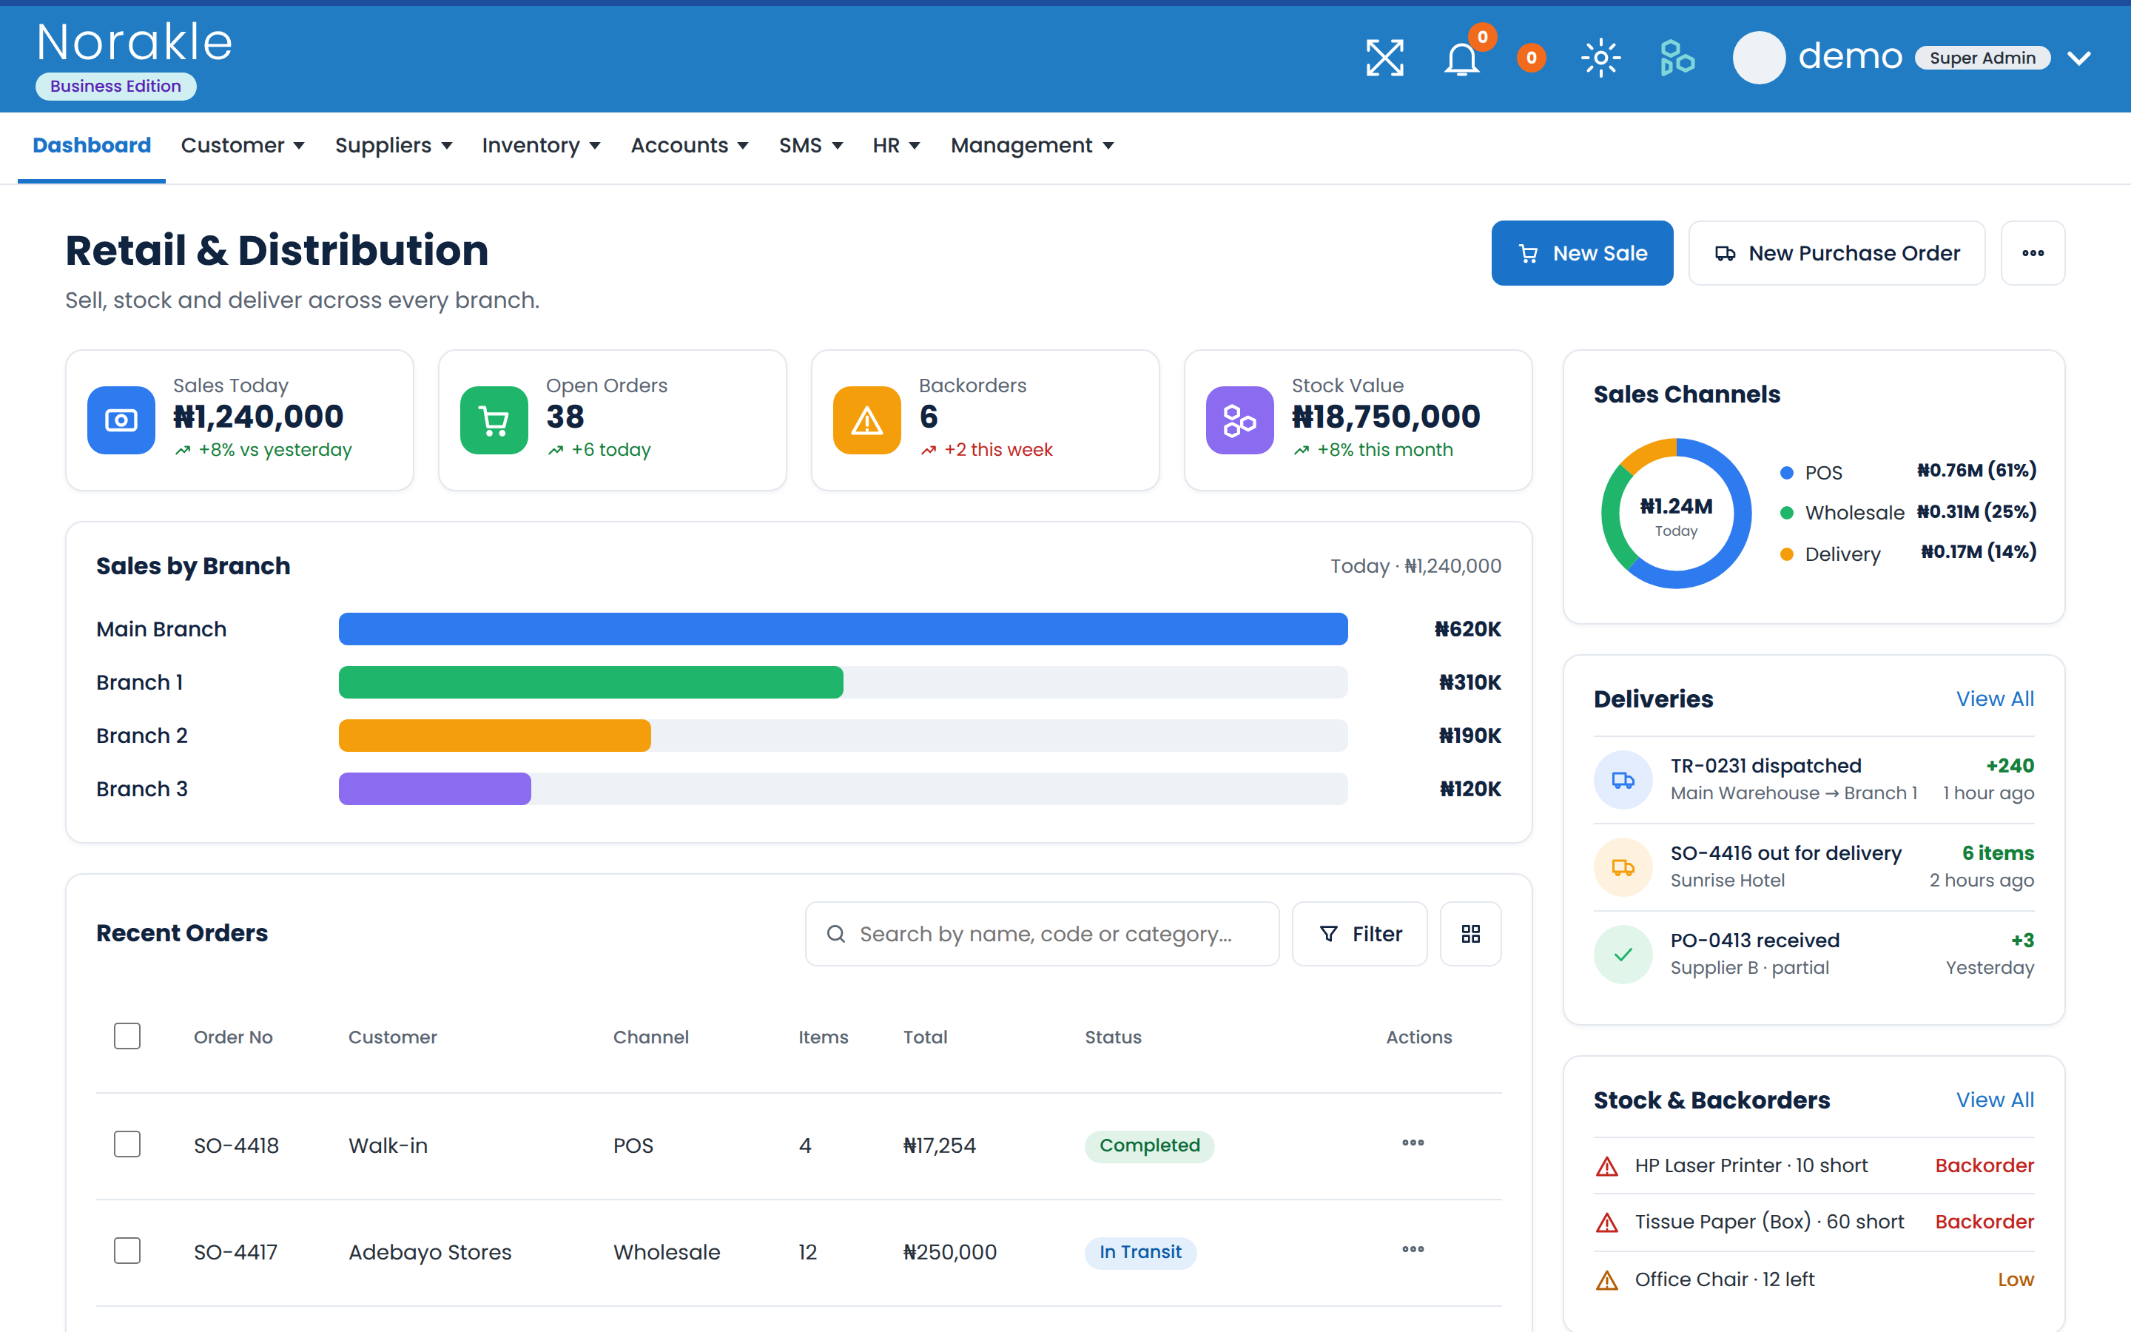The height and width of the screenshot is (1332, 2131).
Task: Open the Management menu
Action: click(x=1033, y=145)
